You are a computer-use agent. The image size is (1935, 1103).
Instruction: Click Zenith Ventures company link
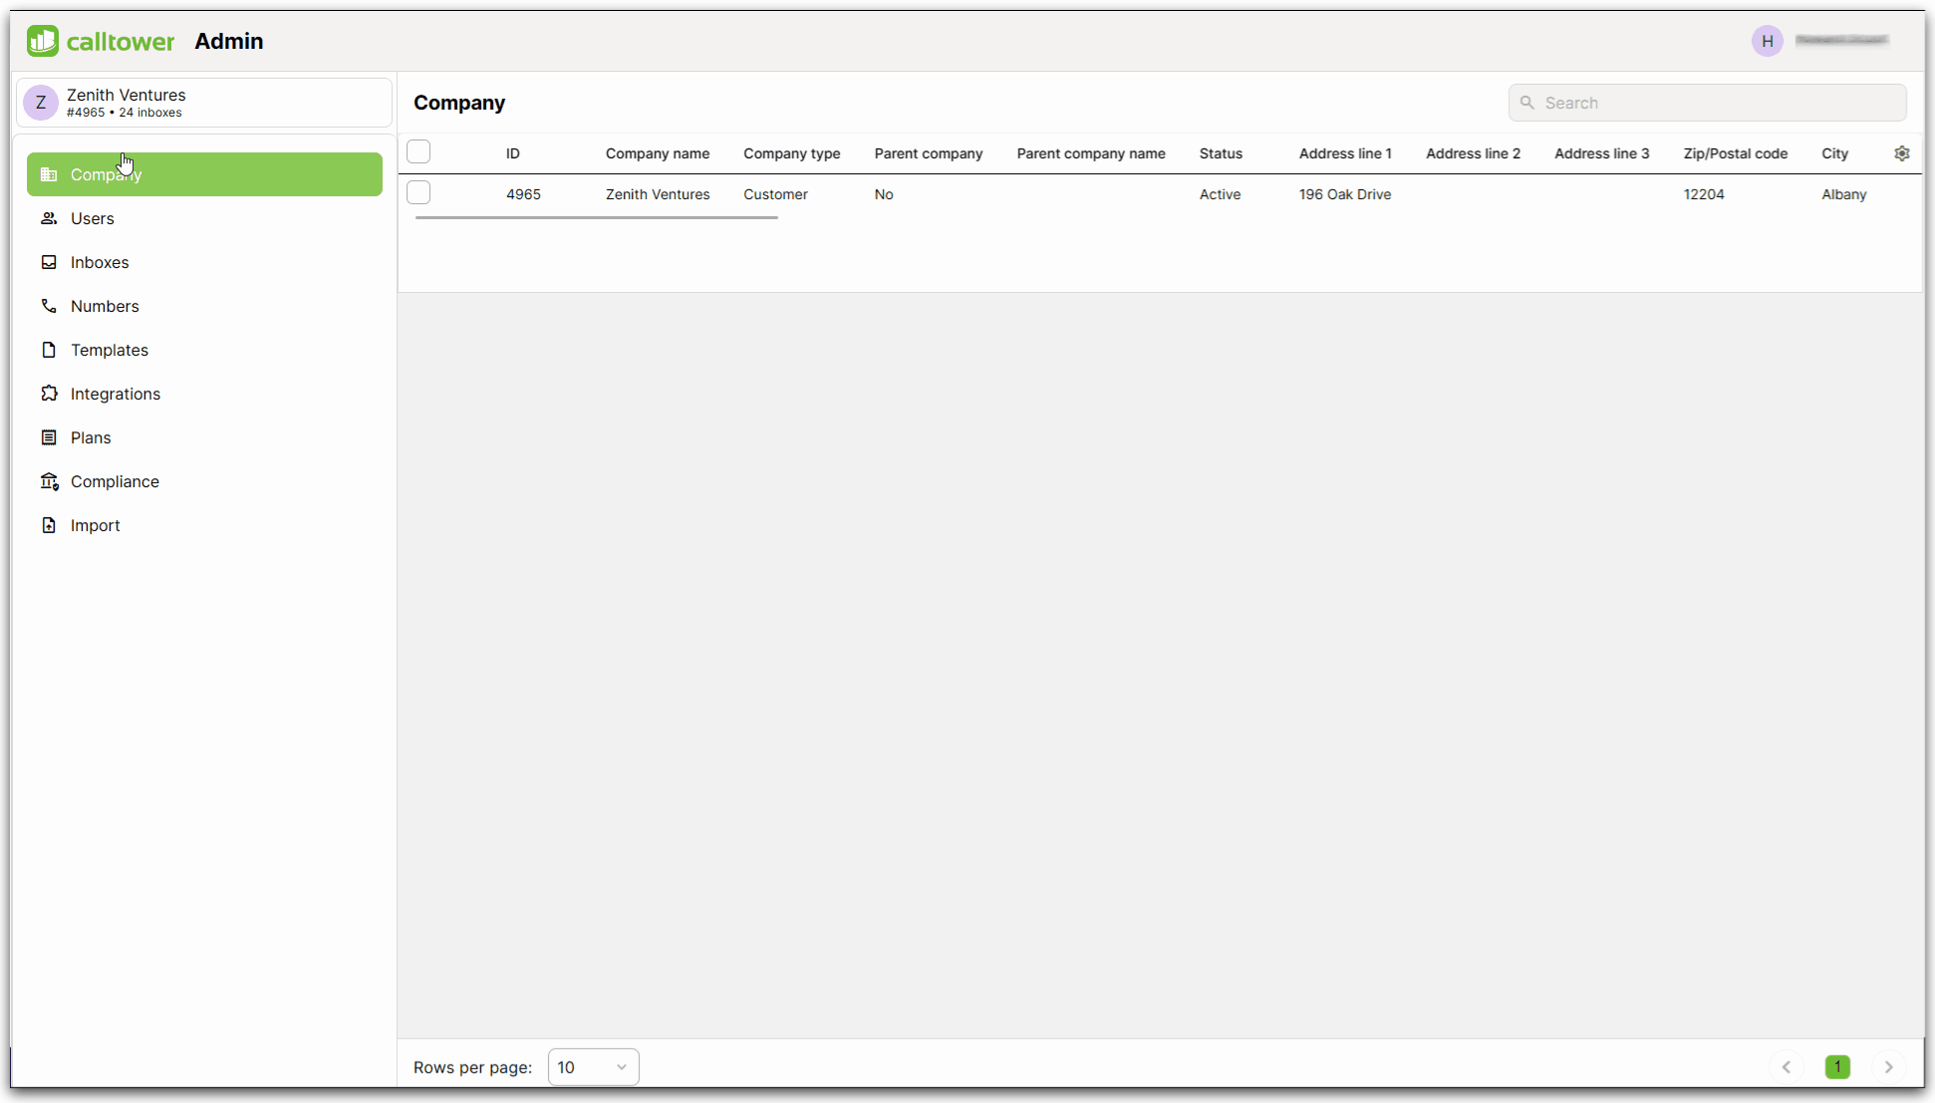pyautogui.click(x=657, y=194)
